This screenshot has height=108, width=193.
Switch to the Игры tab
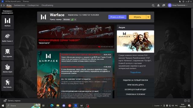click(9, 5)
